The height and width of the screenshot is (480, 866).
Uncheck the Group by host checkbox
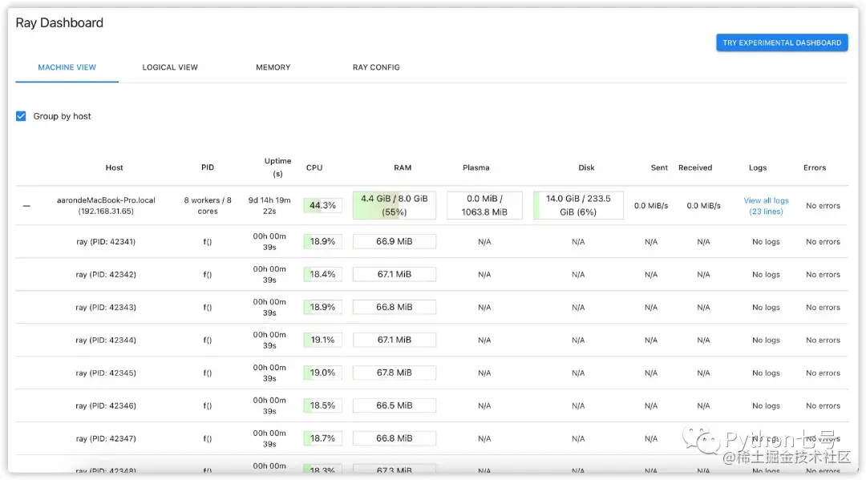[21, 116]
